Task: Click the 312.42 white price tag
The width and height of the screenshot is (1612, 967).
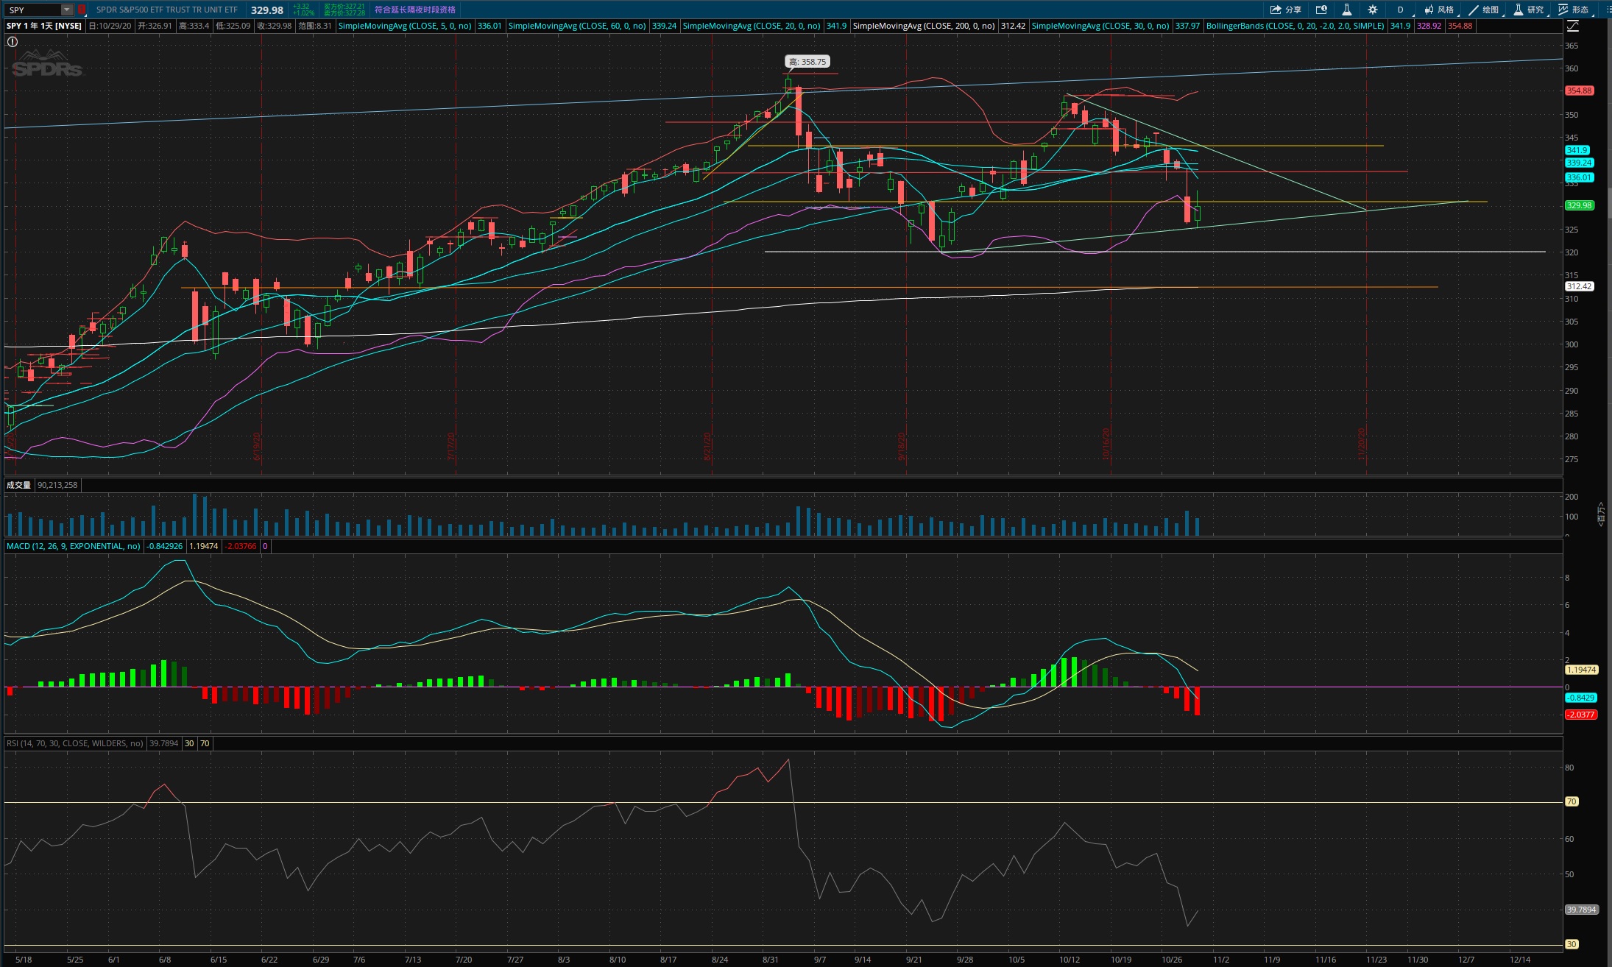Action: (1580, 286)
